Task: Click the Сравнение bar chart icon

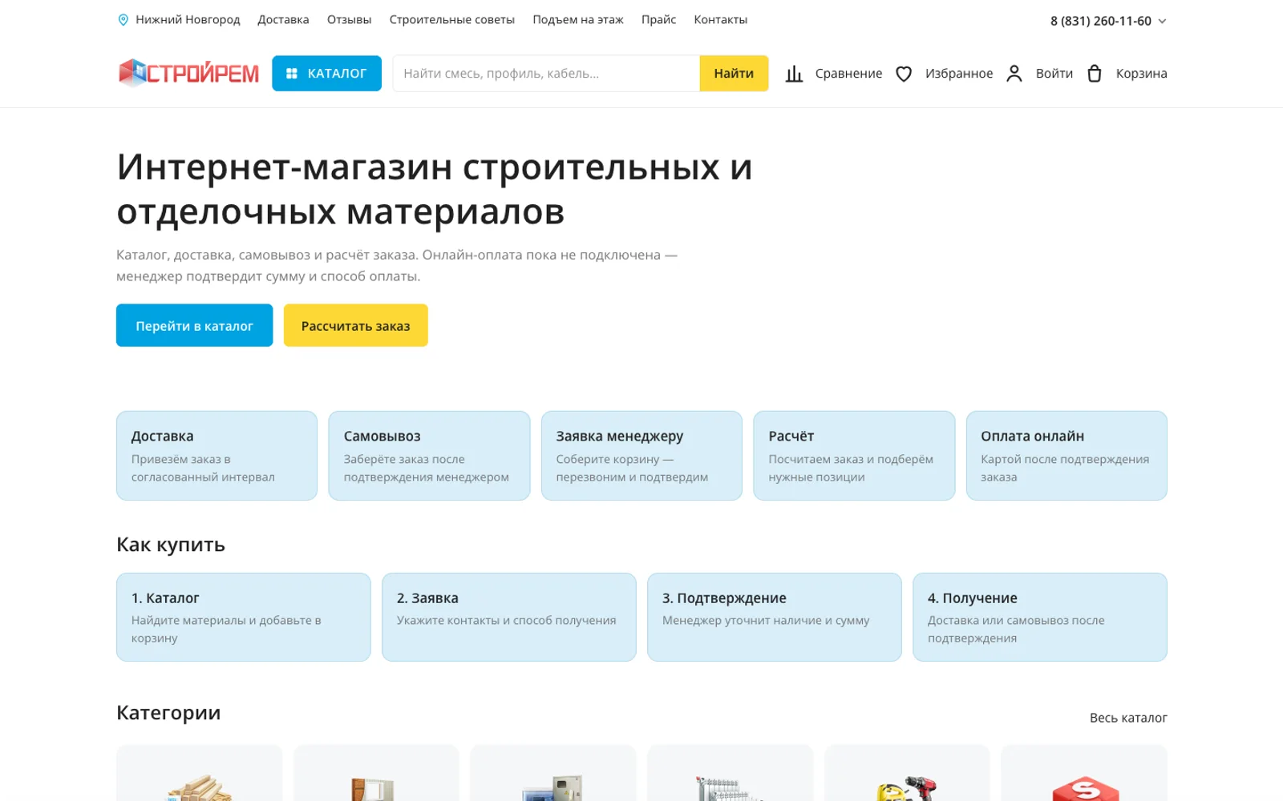Action: pyautogui.click(x=794, y=74)
